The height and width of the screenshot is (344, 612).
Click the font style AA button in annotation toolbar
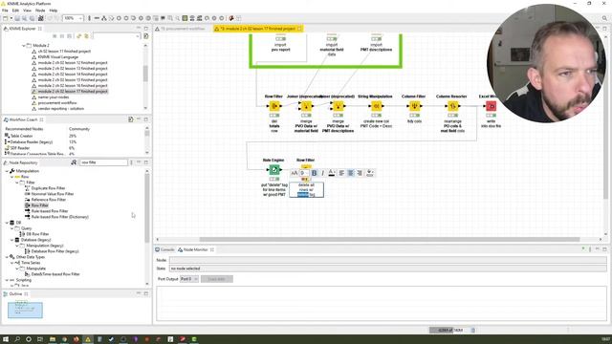pyautogui.click(x=295, y=173)
